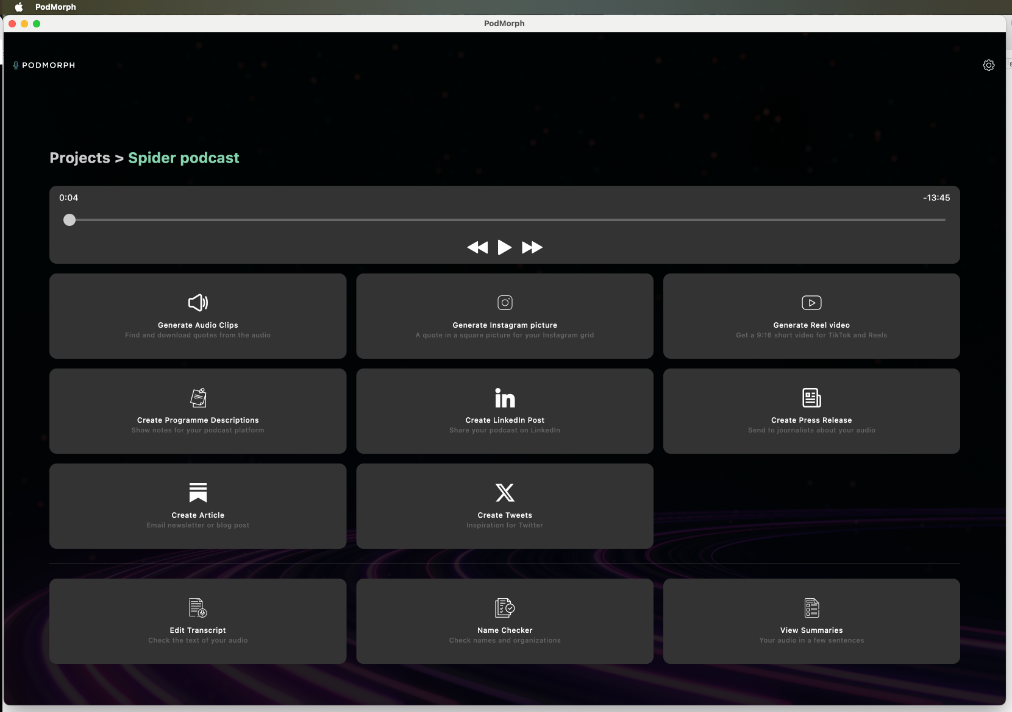This screenshot has width=1012, height=712.
Task: Rewind the podcast playback
Action: 477,247
